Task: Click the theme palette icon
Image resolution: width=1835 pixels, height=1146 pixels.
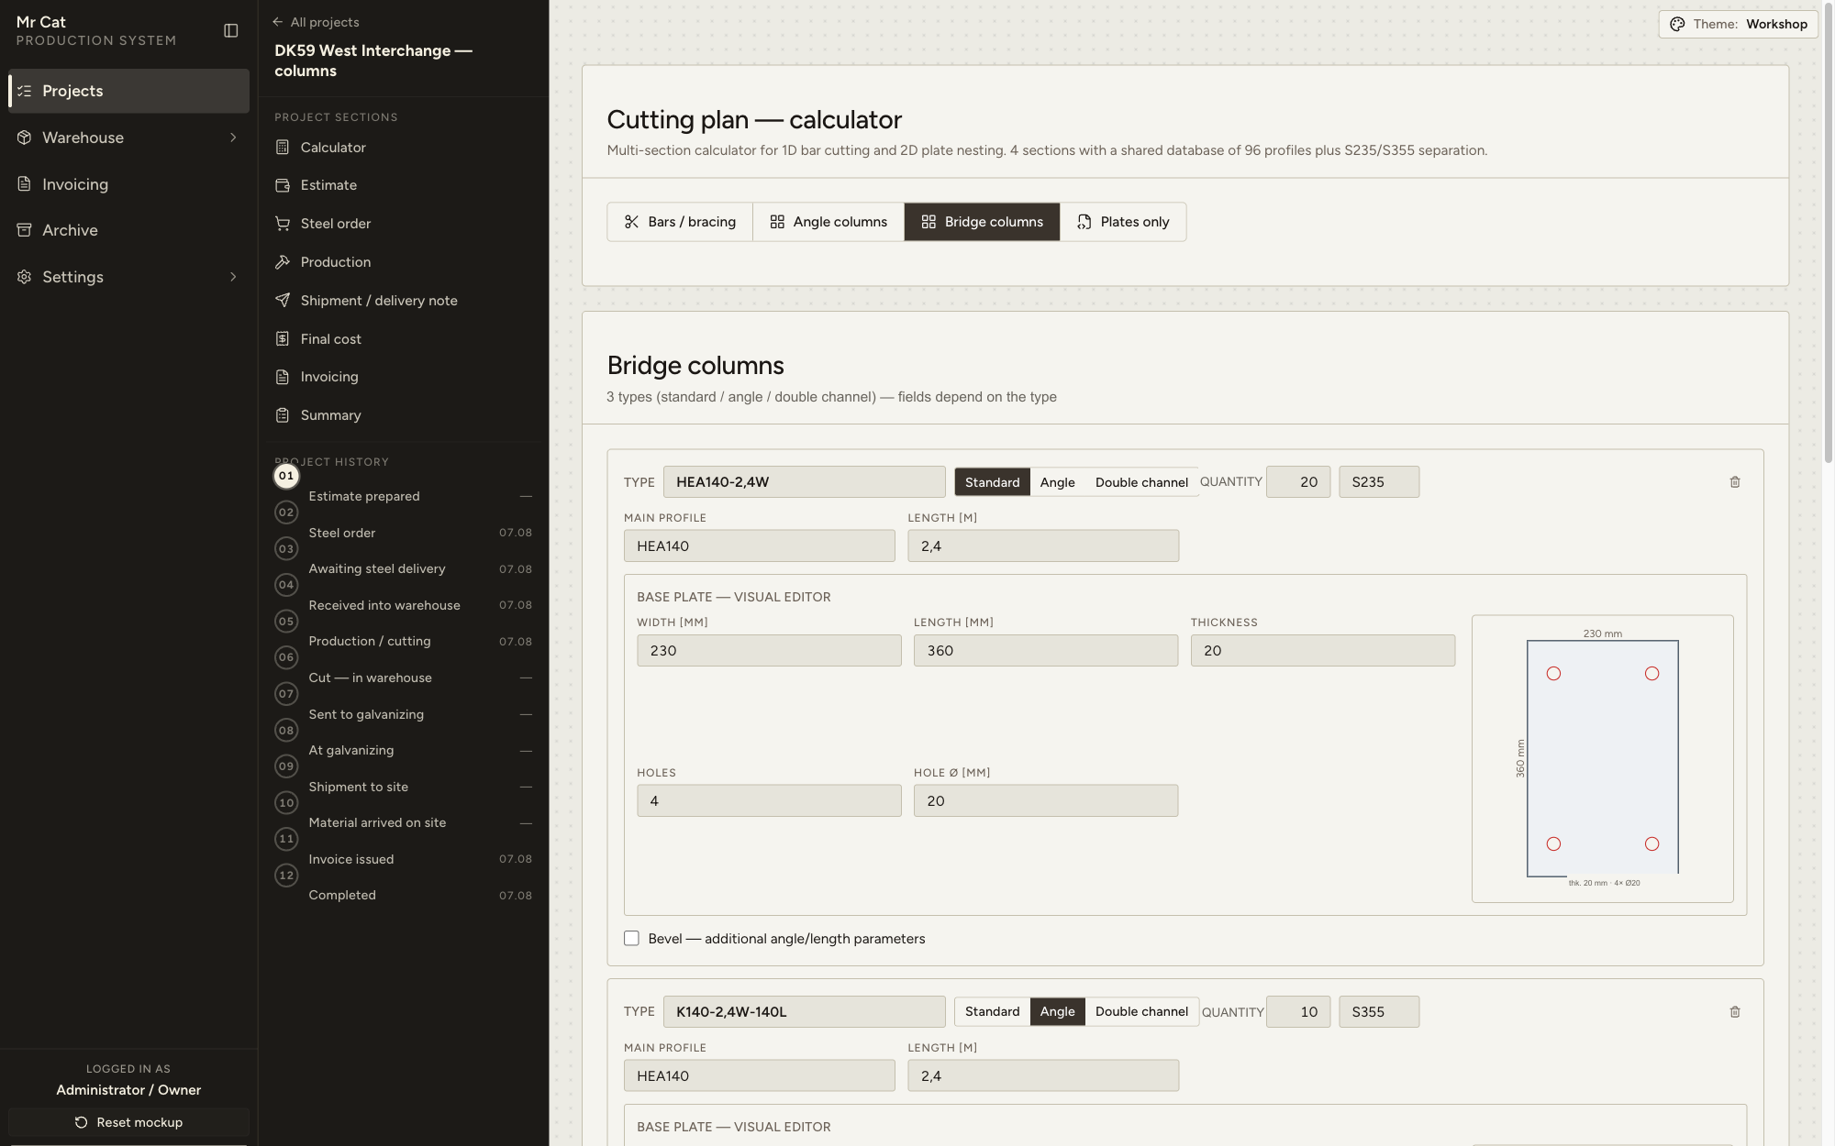Action: click(x=1677, y=25)
